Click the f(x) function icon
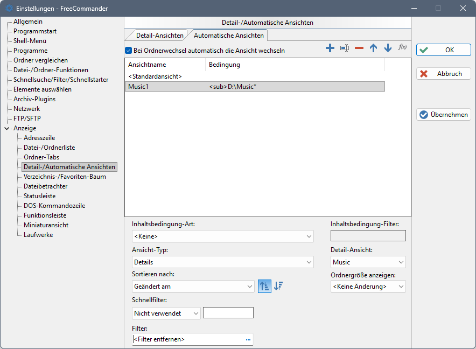The width and height of the screenshot is (476, 349). click(x=402, y=47)
